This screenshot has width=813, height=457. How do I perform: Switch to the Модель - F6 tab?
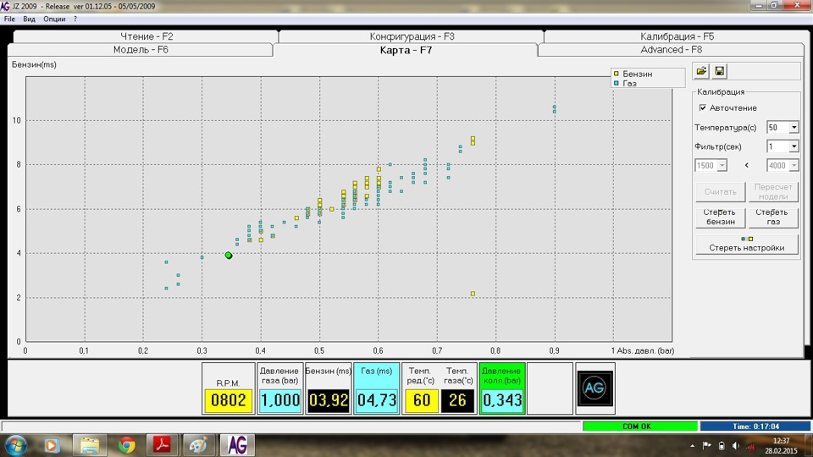tap(141, 50)
